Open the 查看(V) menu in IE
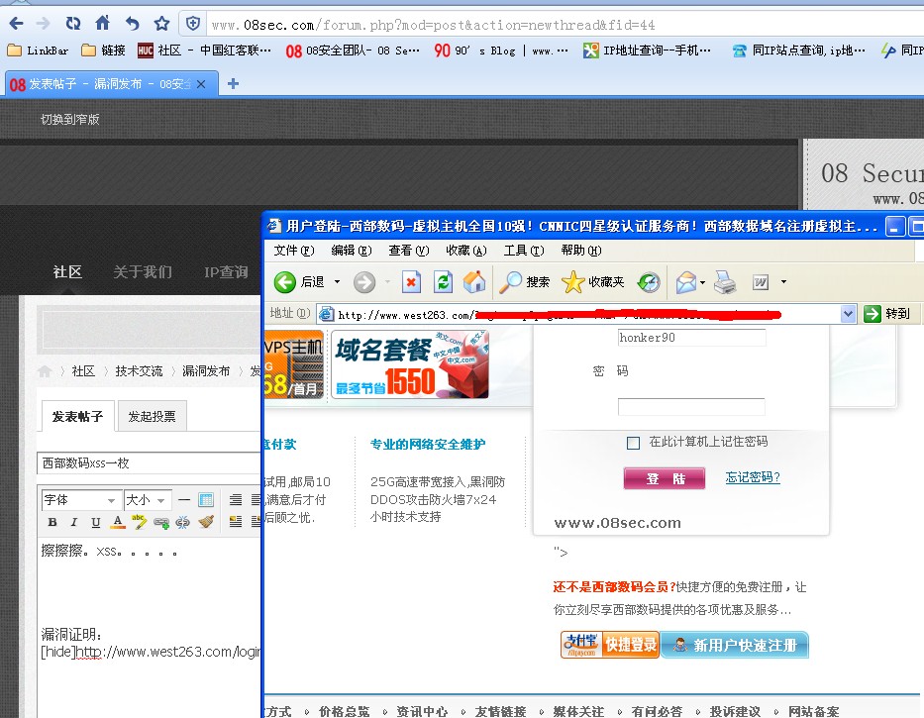 408,251
